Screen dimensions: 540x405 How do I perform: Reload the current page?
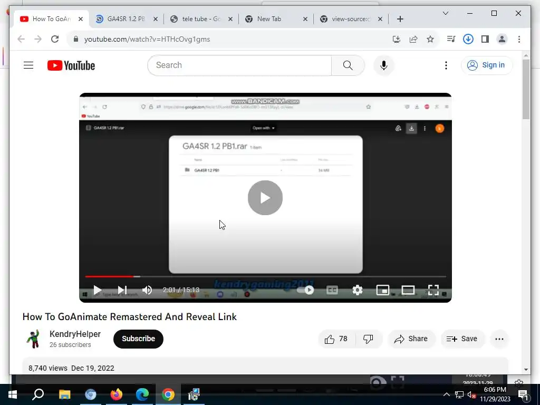(x=55, y=39)
